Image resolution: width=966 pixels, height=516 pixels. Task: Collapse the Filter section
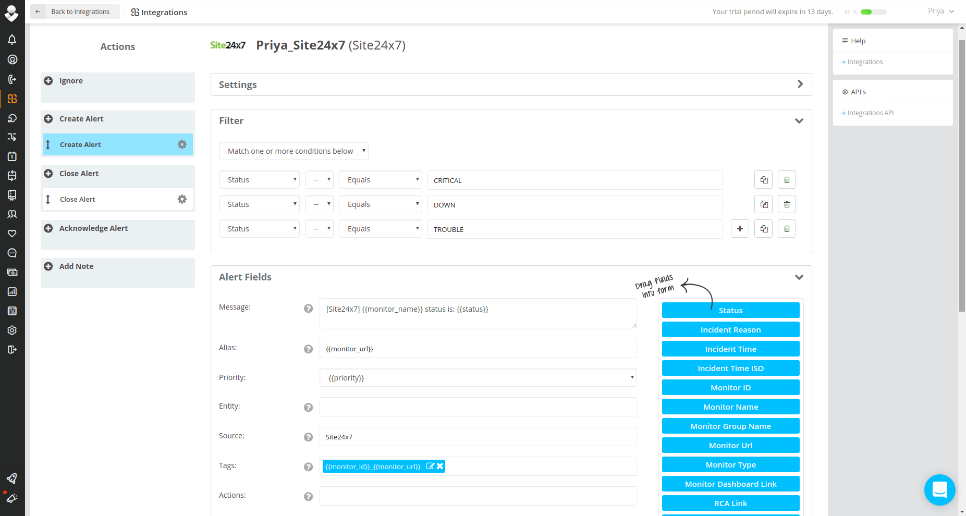click(x=799, y=121)
